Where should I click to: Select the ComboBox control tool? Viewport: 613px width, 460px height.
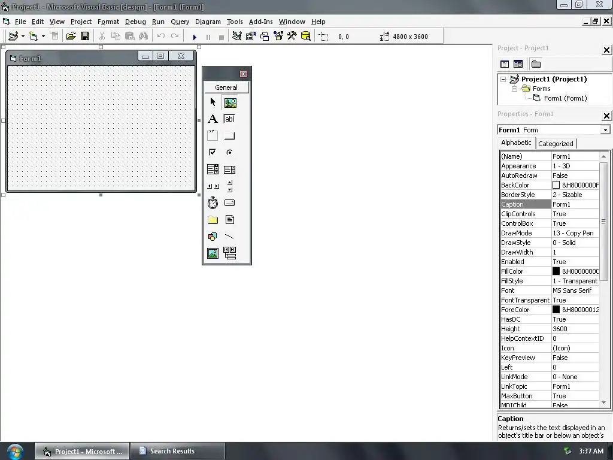(x=213, y=170)
